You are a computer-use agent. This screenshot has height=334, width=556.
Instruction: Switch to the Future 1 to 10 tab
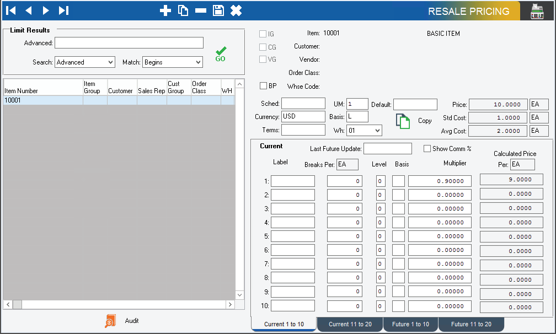[x=410, y=324]
